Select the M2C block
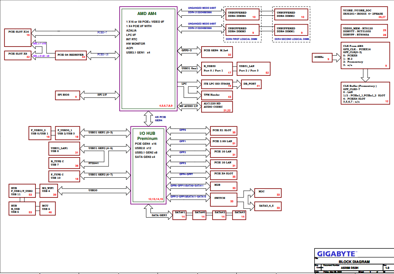The width and height of the screenshot is (394, 274). (x=268, y=193)
